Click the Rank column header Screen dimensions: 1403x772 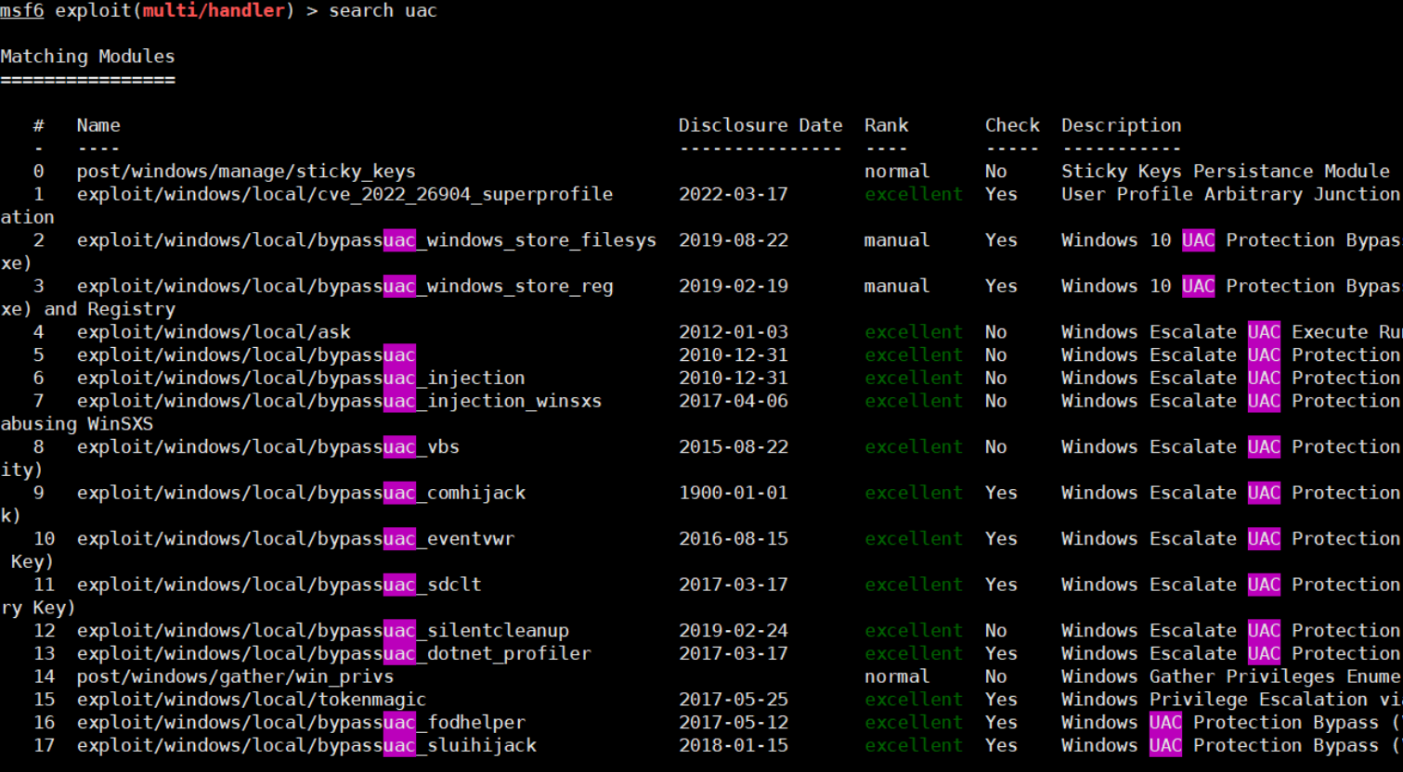(x=886, y=125)
